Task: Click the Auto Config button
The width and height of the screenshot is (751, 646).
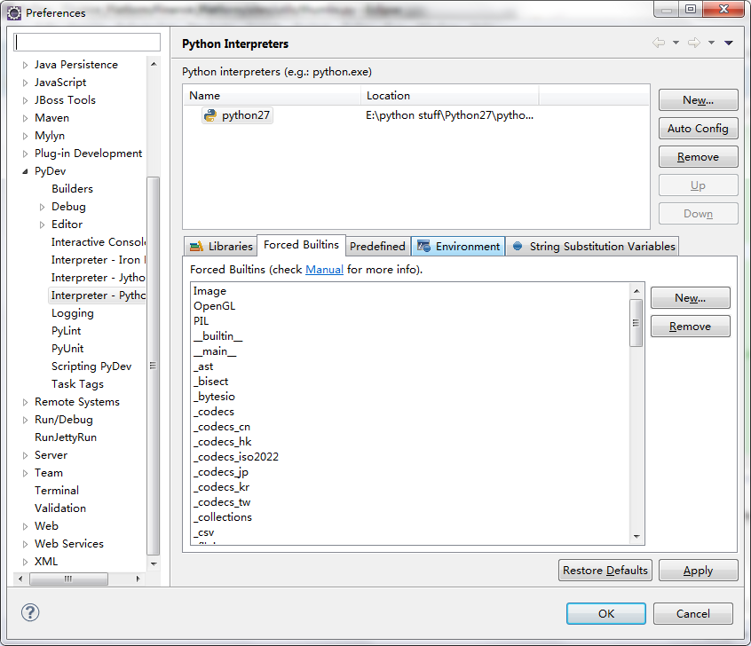Action: click(x=699, y=129)
